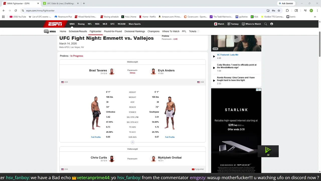Open Chrome bookmarks apps grid icon
Viewport: 321px width, 181px height.
point(3,17)
